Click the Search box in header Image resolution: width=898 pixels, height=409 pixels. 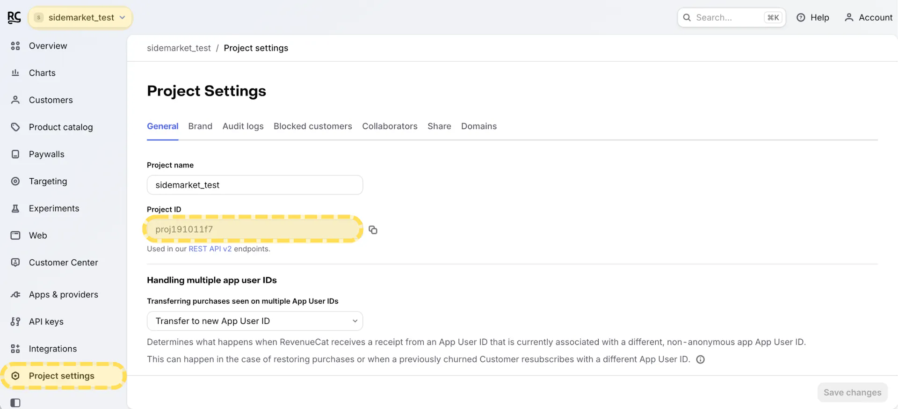point(727,18)
